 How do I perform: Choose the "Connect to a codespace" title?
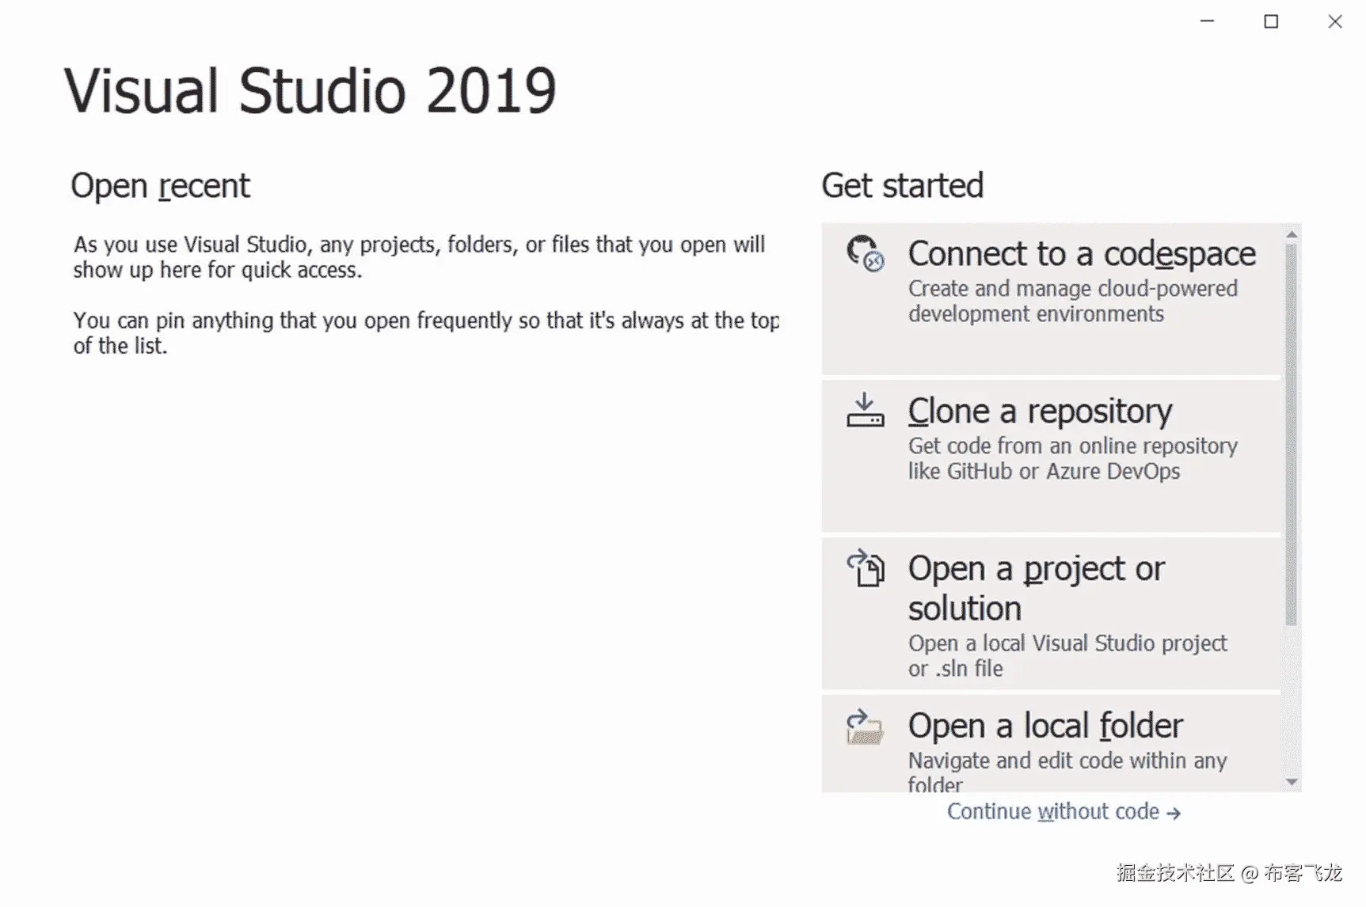(1081, 254)
